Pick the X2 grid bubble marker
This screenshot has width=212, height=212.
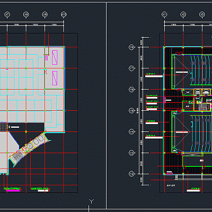point(183,14)
